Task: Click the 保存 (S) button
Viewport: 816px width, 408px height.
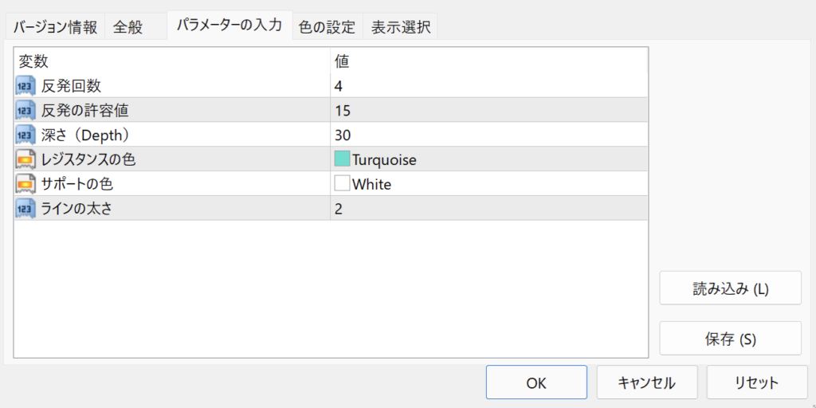Action: click(730, 338)
